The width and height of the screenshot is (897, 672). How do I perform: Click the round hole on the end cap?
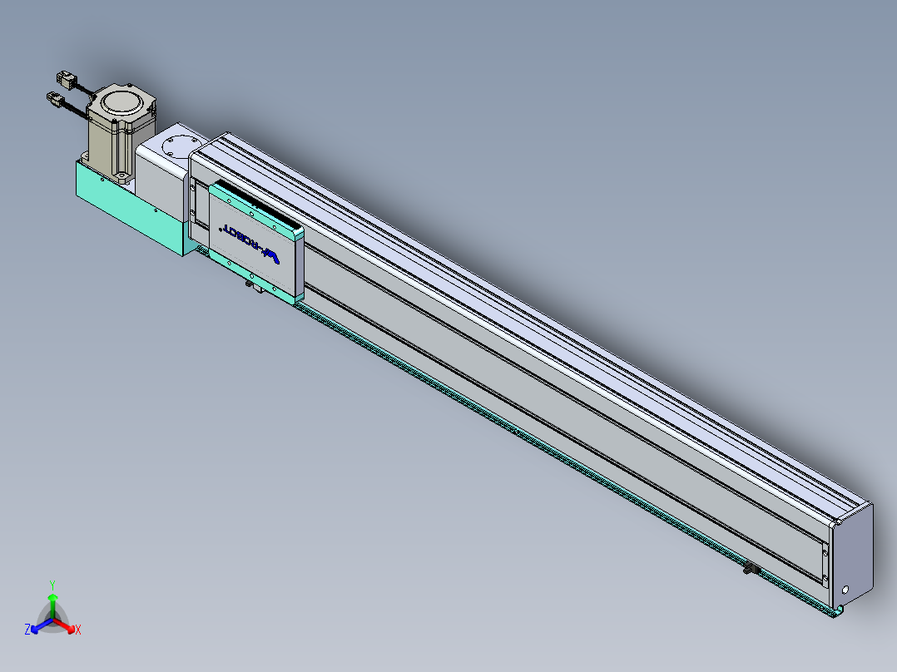pos(845,590)
